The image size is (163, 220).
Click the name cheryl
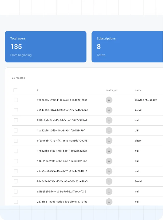pyautogui.click(x=138, y=141)
